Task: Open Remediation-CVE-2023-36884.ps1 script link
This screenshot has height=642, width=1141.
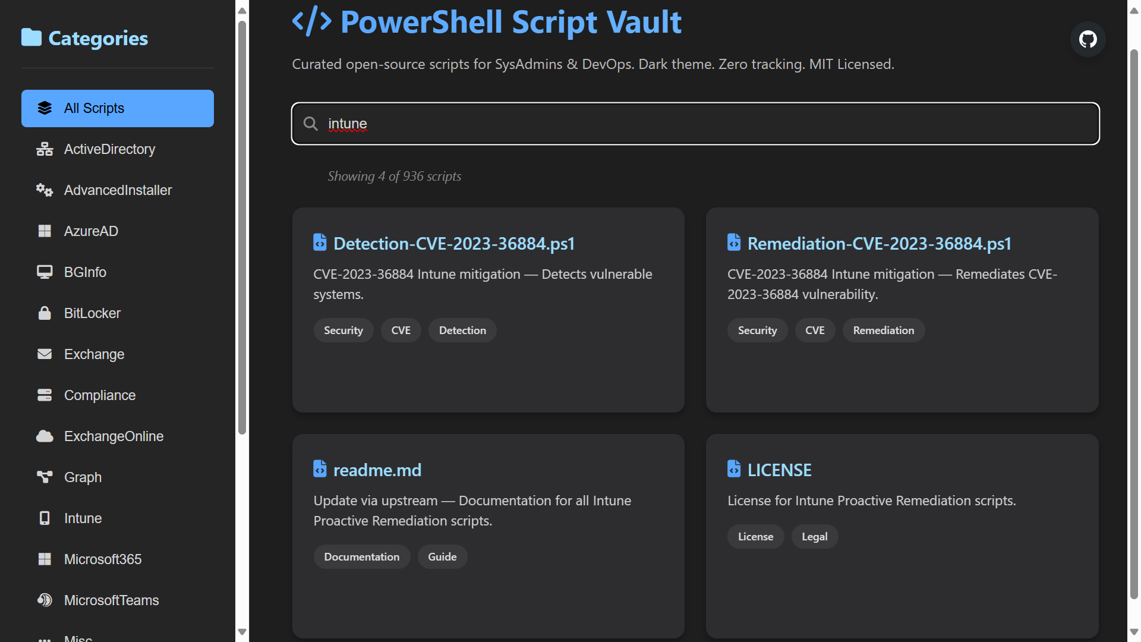Action: coord(879,244)
